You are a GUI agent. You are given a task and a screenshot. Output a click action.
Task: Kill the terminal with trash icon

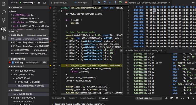point(177,98)
